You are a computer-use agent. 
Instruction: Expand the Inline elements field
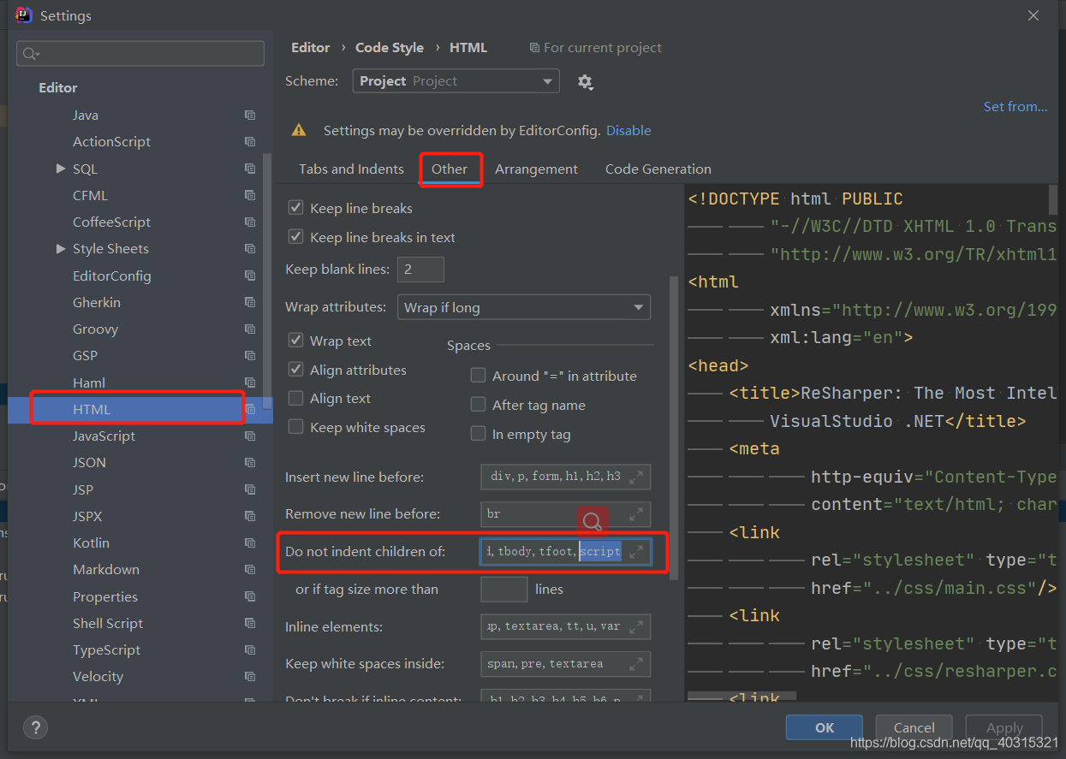pos(636,627)
